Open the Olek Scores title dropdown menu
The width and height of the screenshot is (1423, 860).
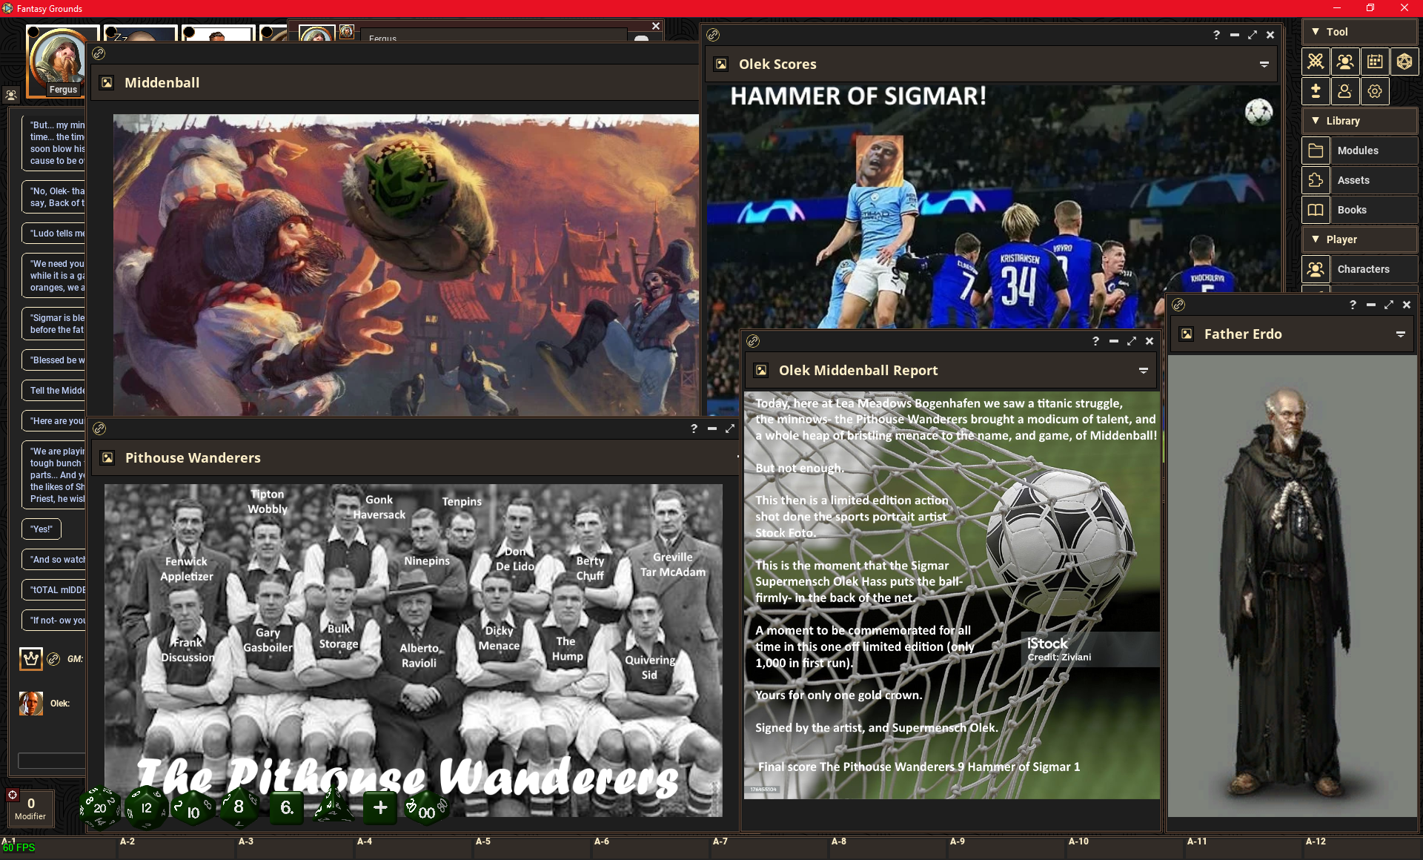coord(1264,64)
